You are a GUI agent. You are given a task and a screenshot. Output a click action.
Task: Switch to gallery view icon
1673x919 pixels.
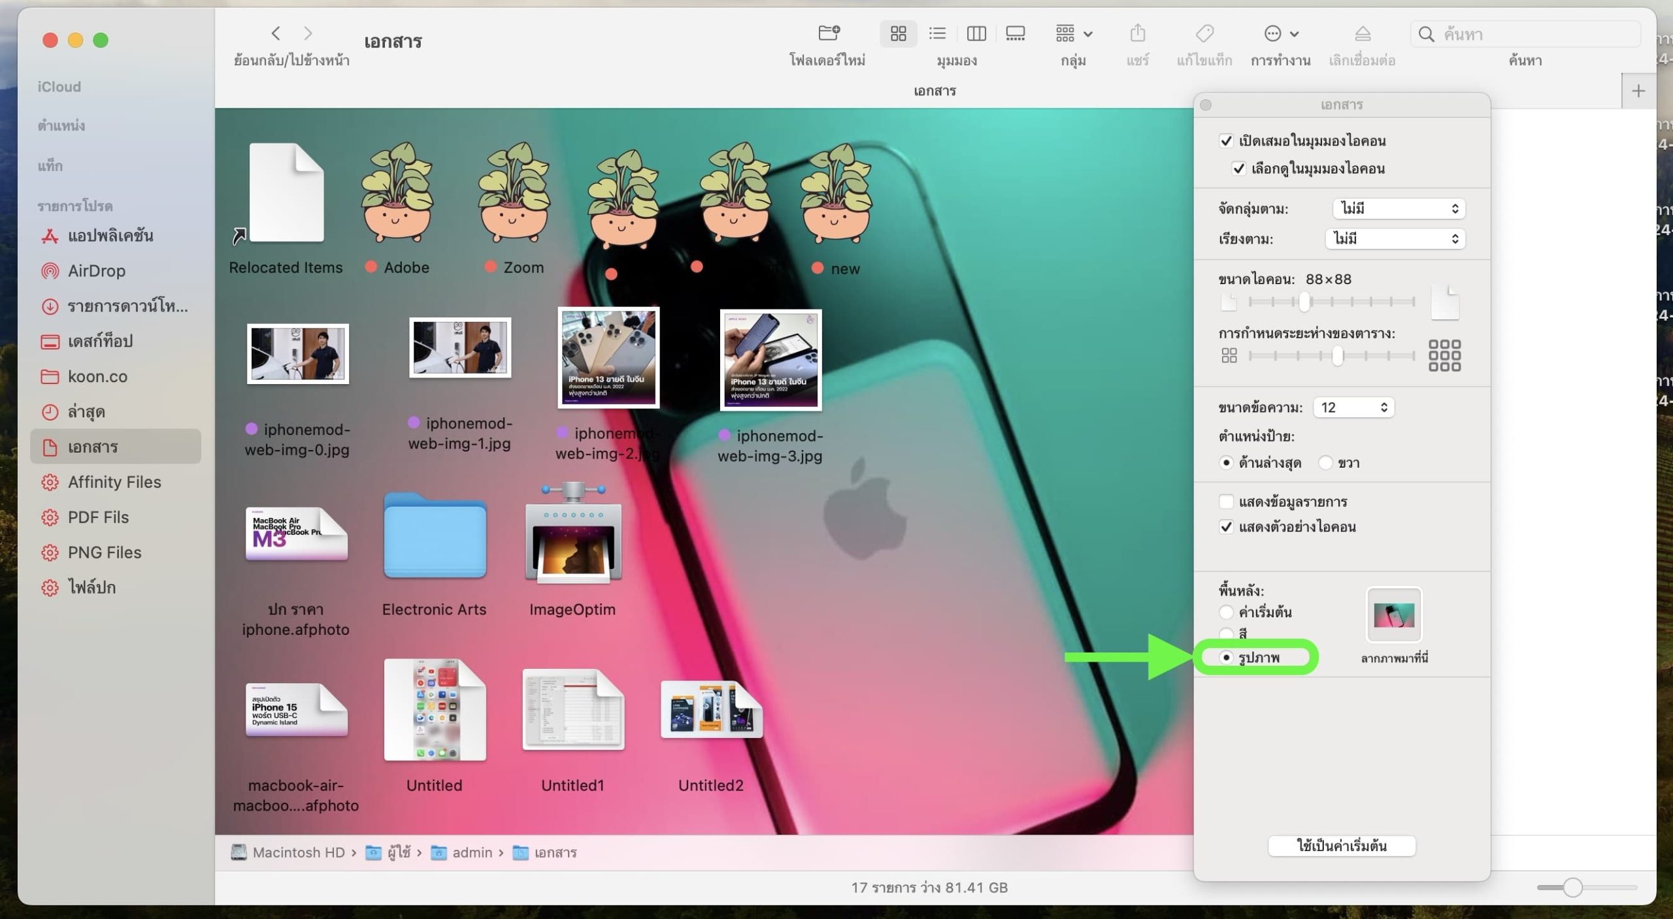coord(1015,33)
